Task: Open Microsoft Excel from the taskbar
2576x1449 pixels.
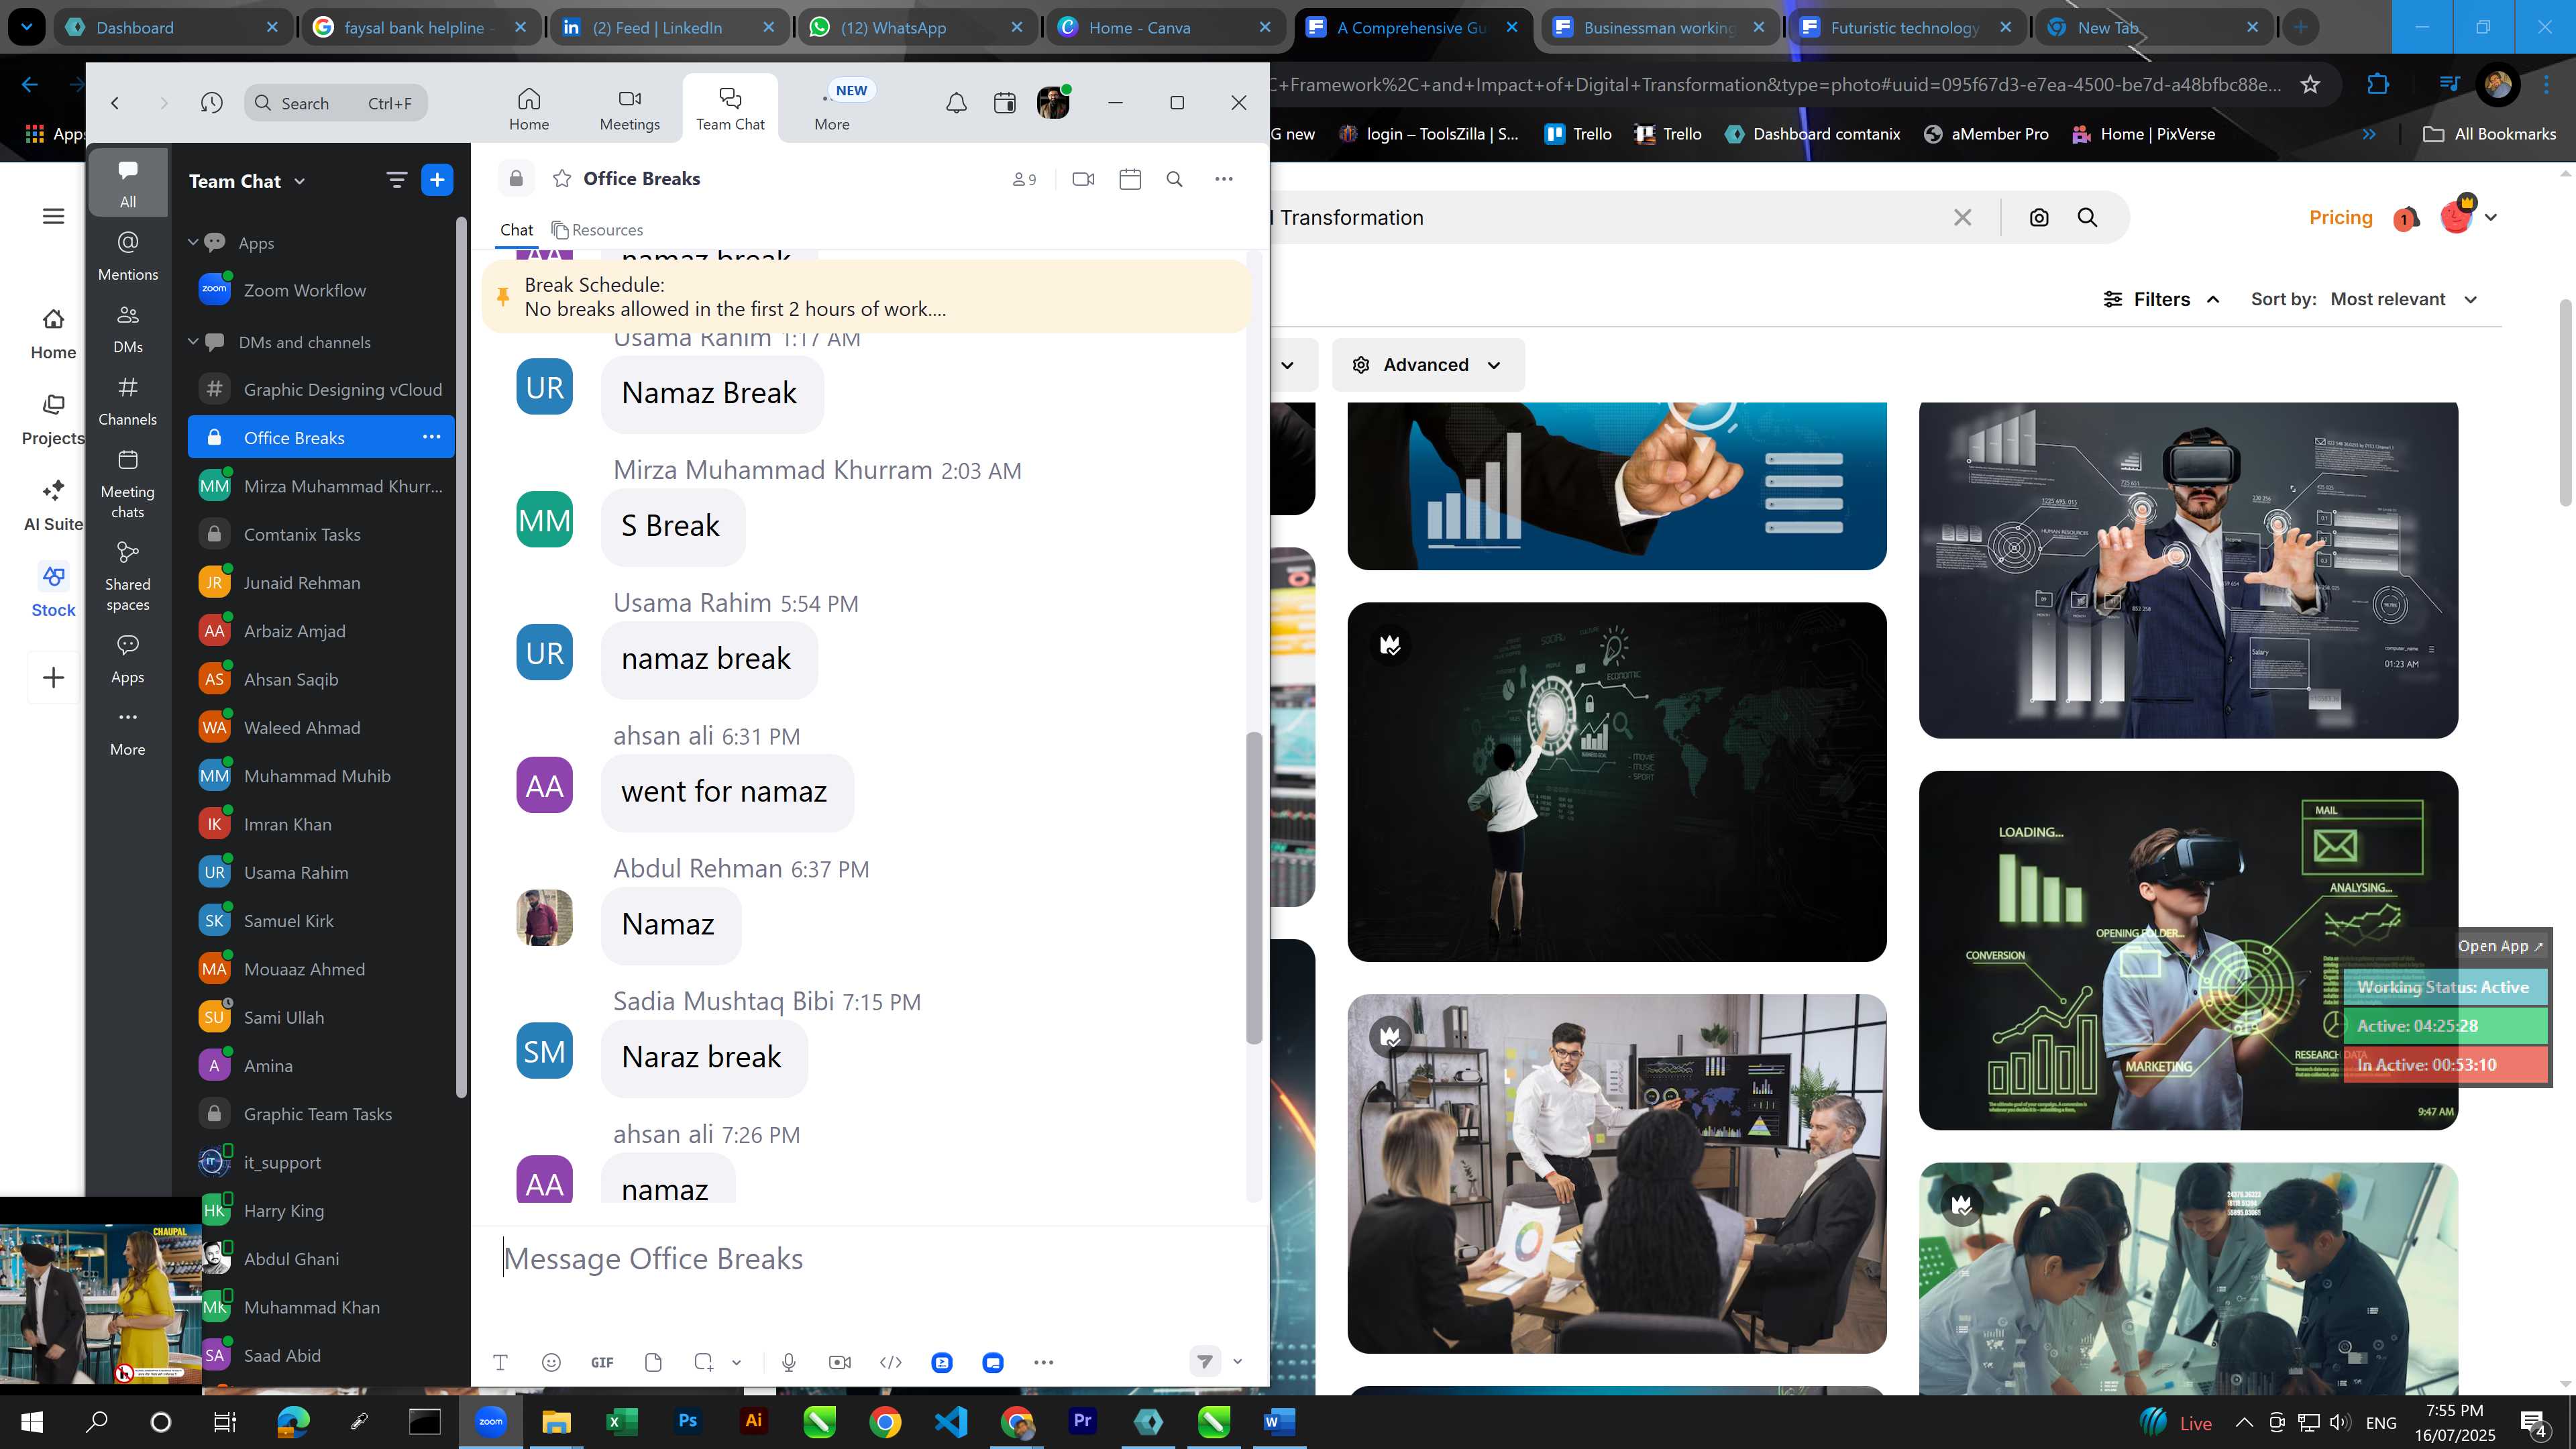Action: (x=621, y=1421)
